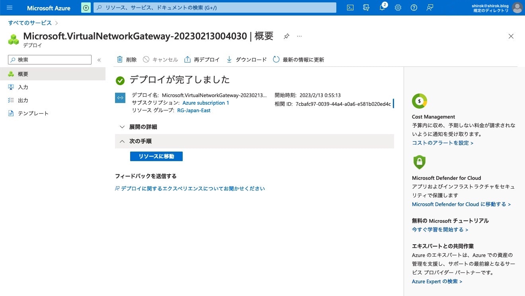Open the portal hamburger menu
The height and width of the screenshot is (296, 525).
click(10, 8)
